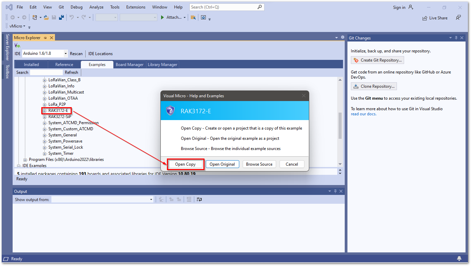Click the Undo arrow icon
The image size is (471, 266).
[71, 17]
